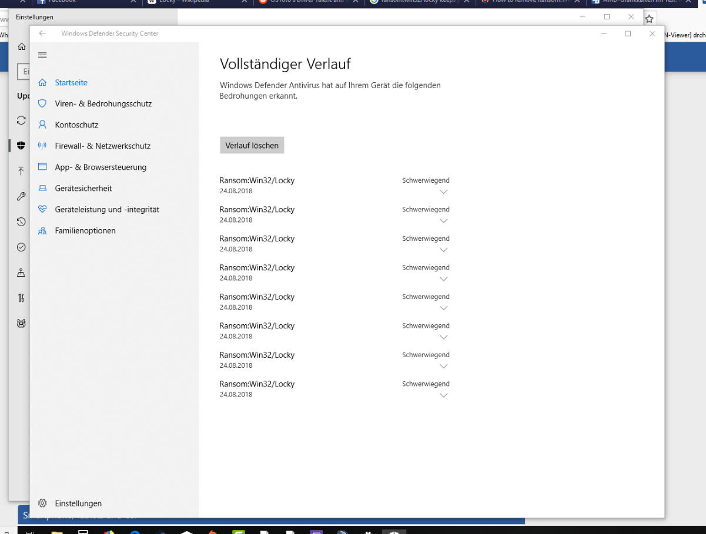
Task: Go back with Defender's arrow button
Action: point(42,33)
